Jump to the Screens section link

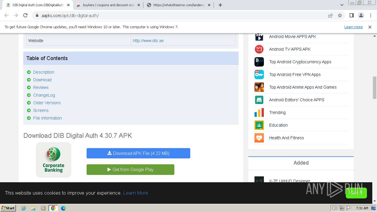coord(41,110)
